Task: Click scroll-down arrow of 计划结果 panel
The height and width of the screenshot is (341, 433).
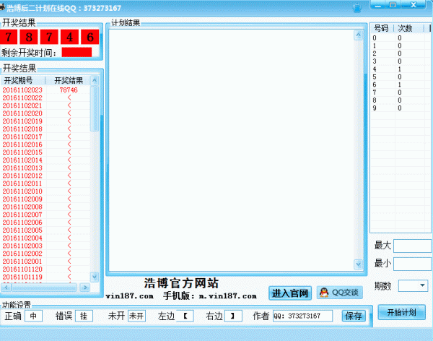Action: [358, 264]
